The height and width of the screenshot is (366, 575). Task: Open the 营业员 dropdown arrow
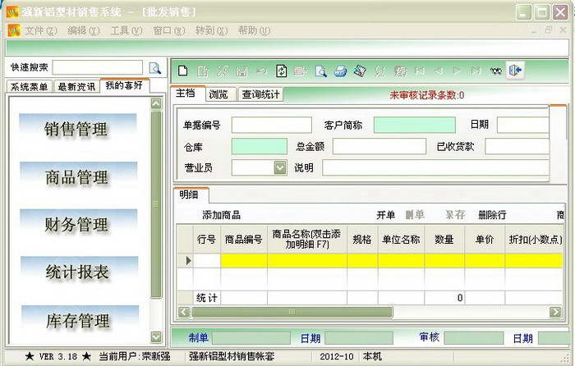pos(280,168)
